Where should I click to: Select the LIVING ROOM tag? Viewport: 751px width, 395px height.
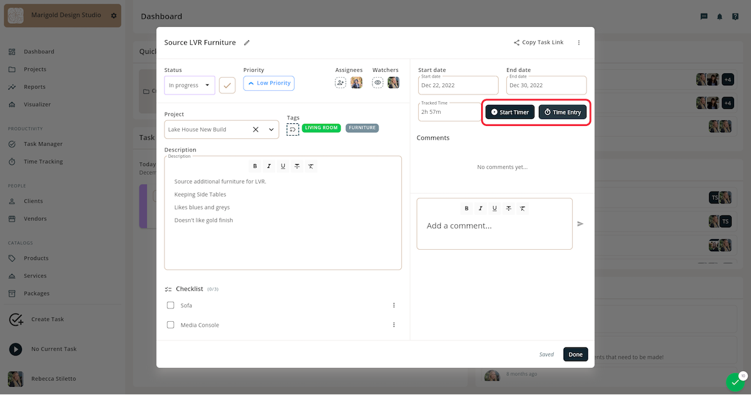[x=322, y=128]
